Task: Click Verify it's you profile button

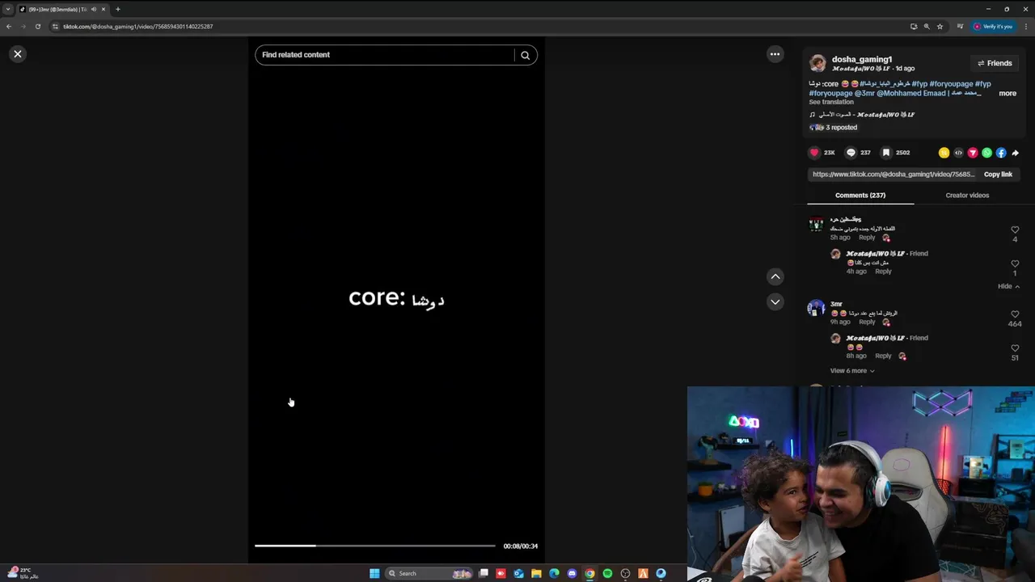Action: click(993, 27)
